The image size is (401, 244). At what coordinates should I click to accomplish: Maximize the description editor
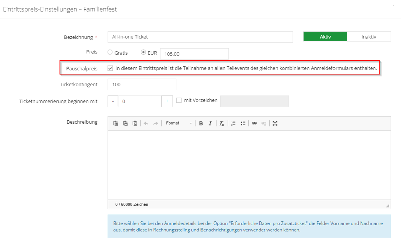point(275,123)
